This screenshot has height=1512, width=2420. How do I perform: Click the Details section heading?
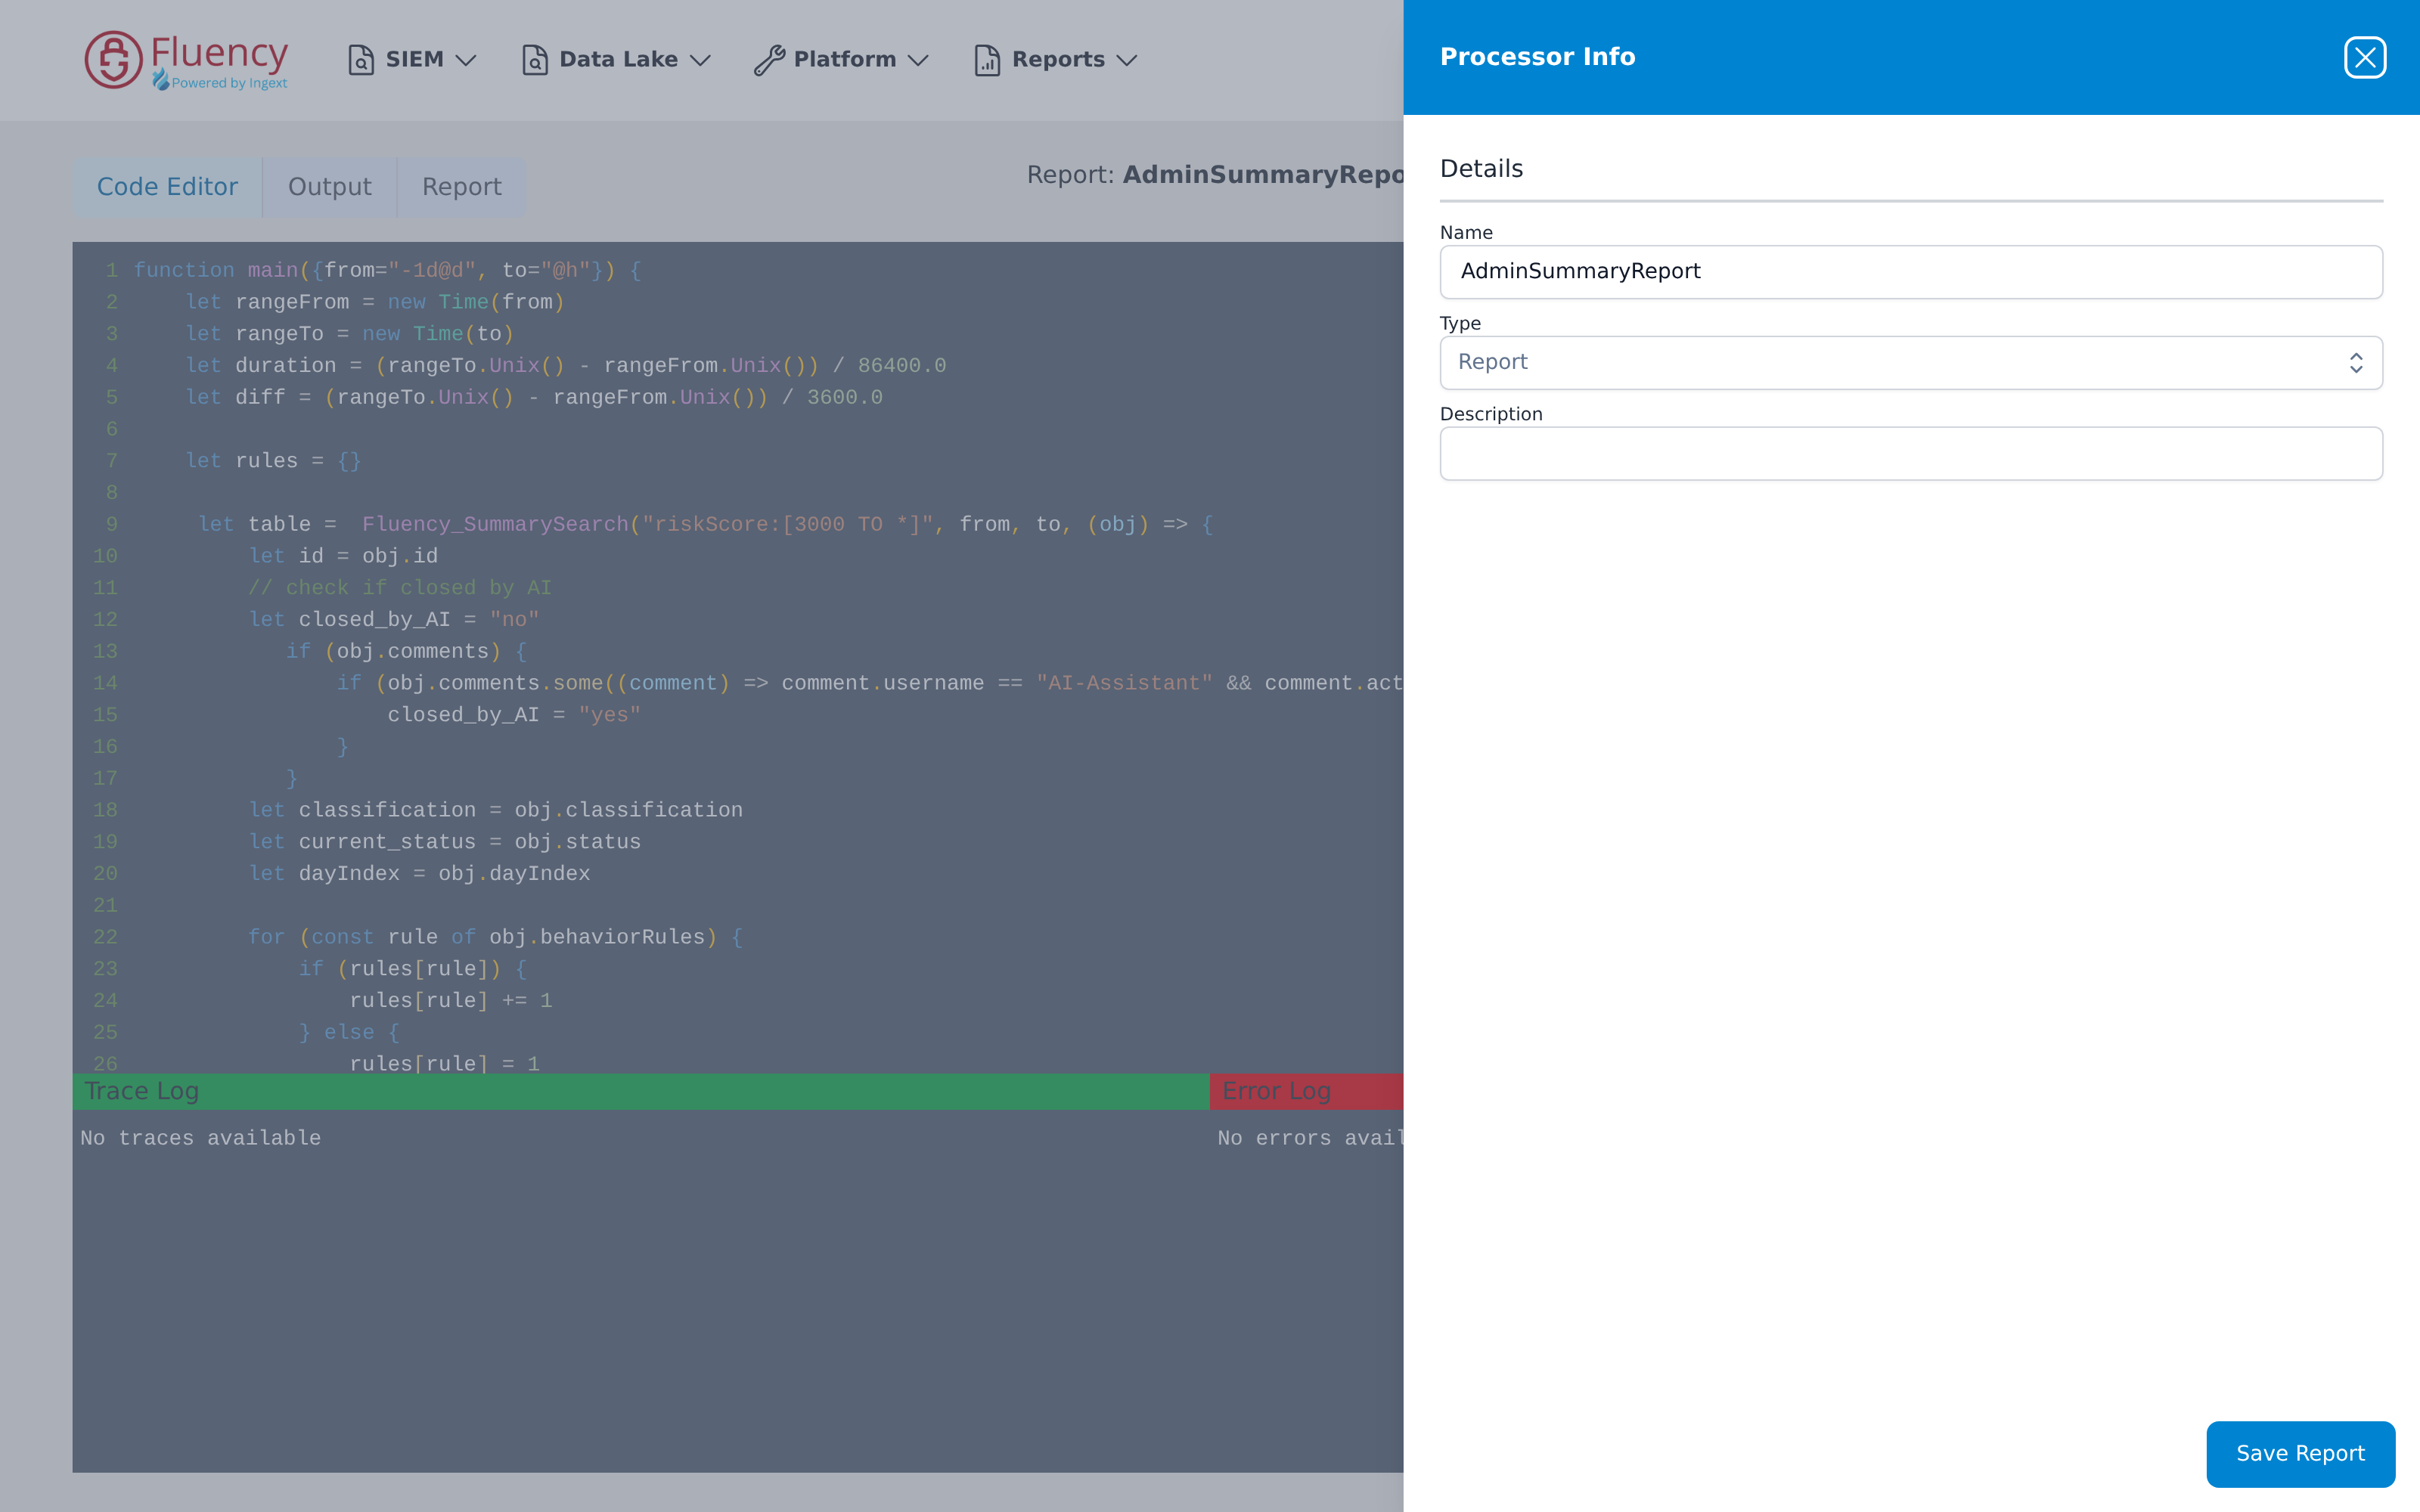click(x=1481, y=168)
